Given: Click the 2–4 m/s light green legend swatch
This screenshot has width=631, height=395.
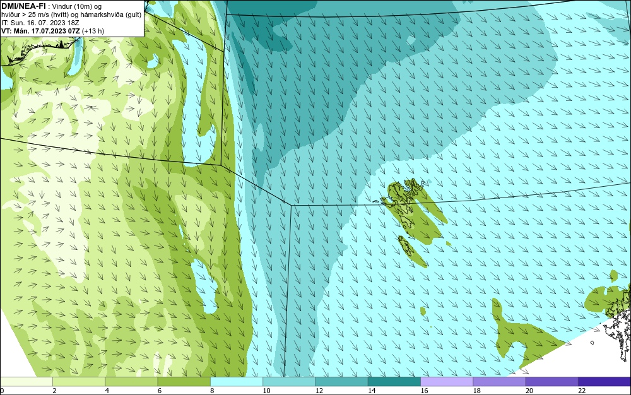Looking at the screenshot, I should [x=79, y=382].
